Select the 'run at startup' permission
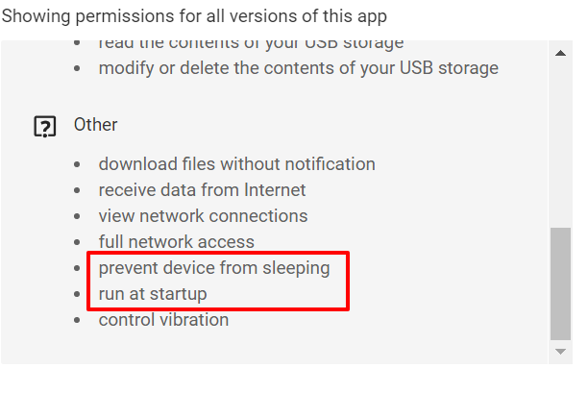Viewport: 588px width, 393px height. [152, 294]
